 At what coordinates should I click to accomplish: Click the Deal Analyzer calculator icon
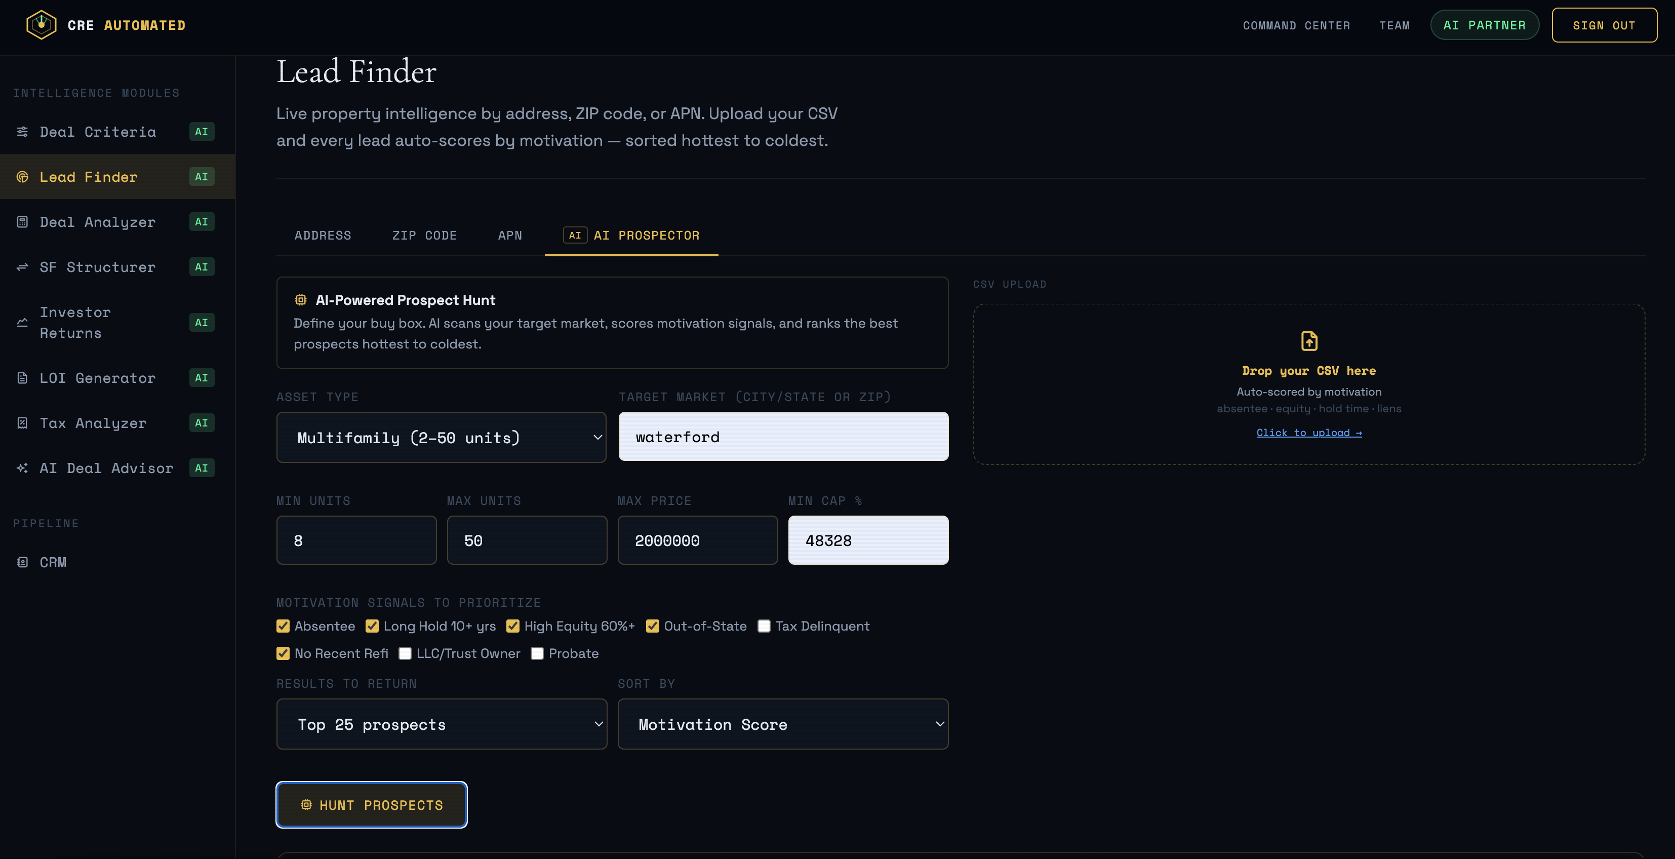pyautogui.click(x=22, y=222)
